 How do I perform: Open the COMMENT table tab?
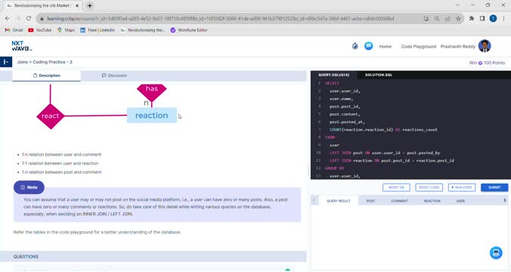(x=399, y=201)
